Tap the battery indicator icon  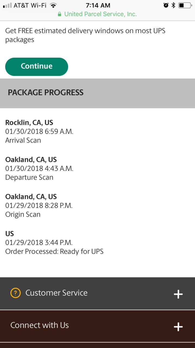point(185,5)
